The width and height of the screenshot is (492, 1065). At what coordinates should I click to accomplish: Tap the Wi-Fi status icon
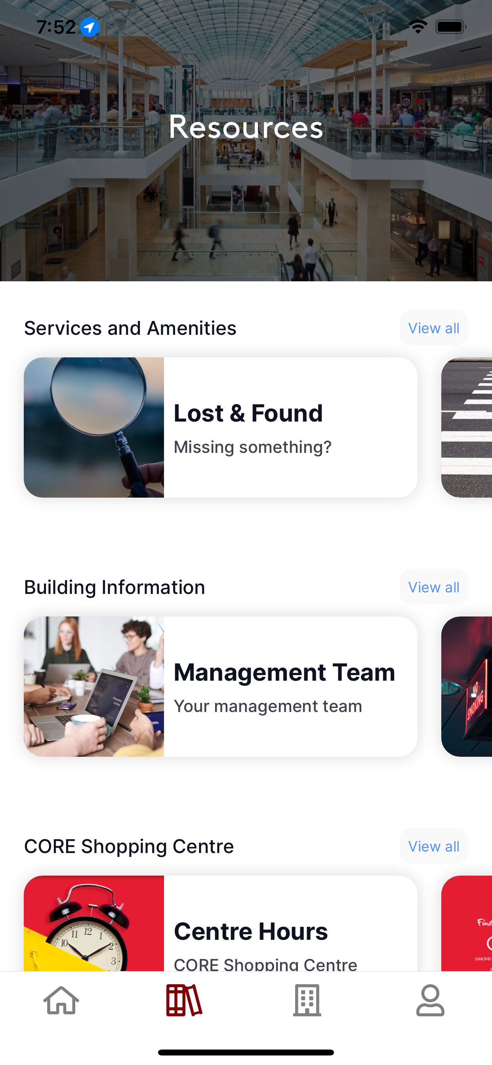pos(418,27)
